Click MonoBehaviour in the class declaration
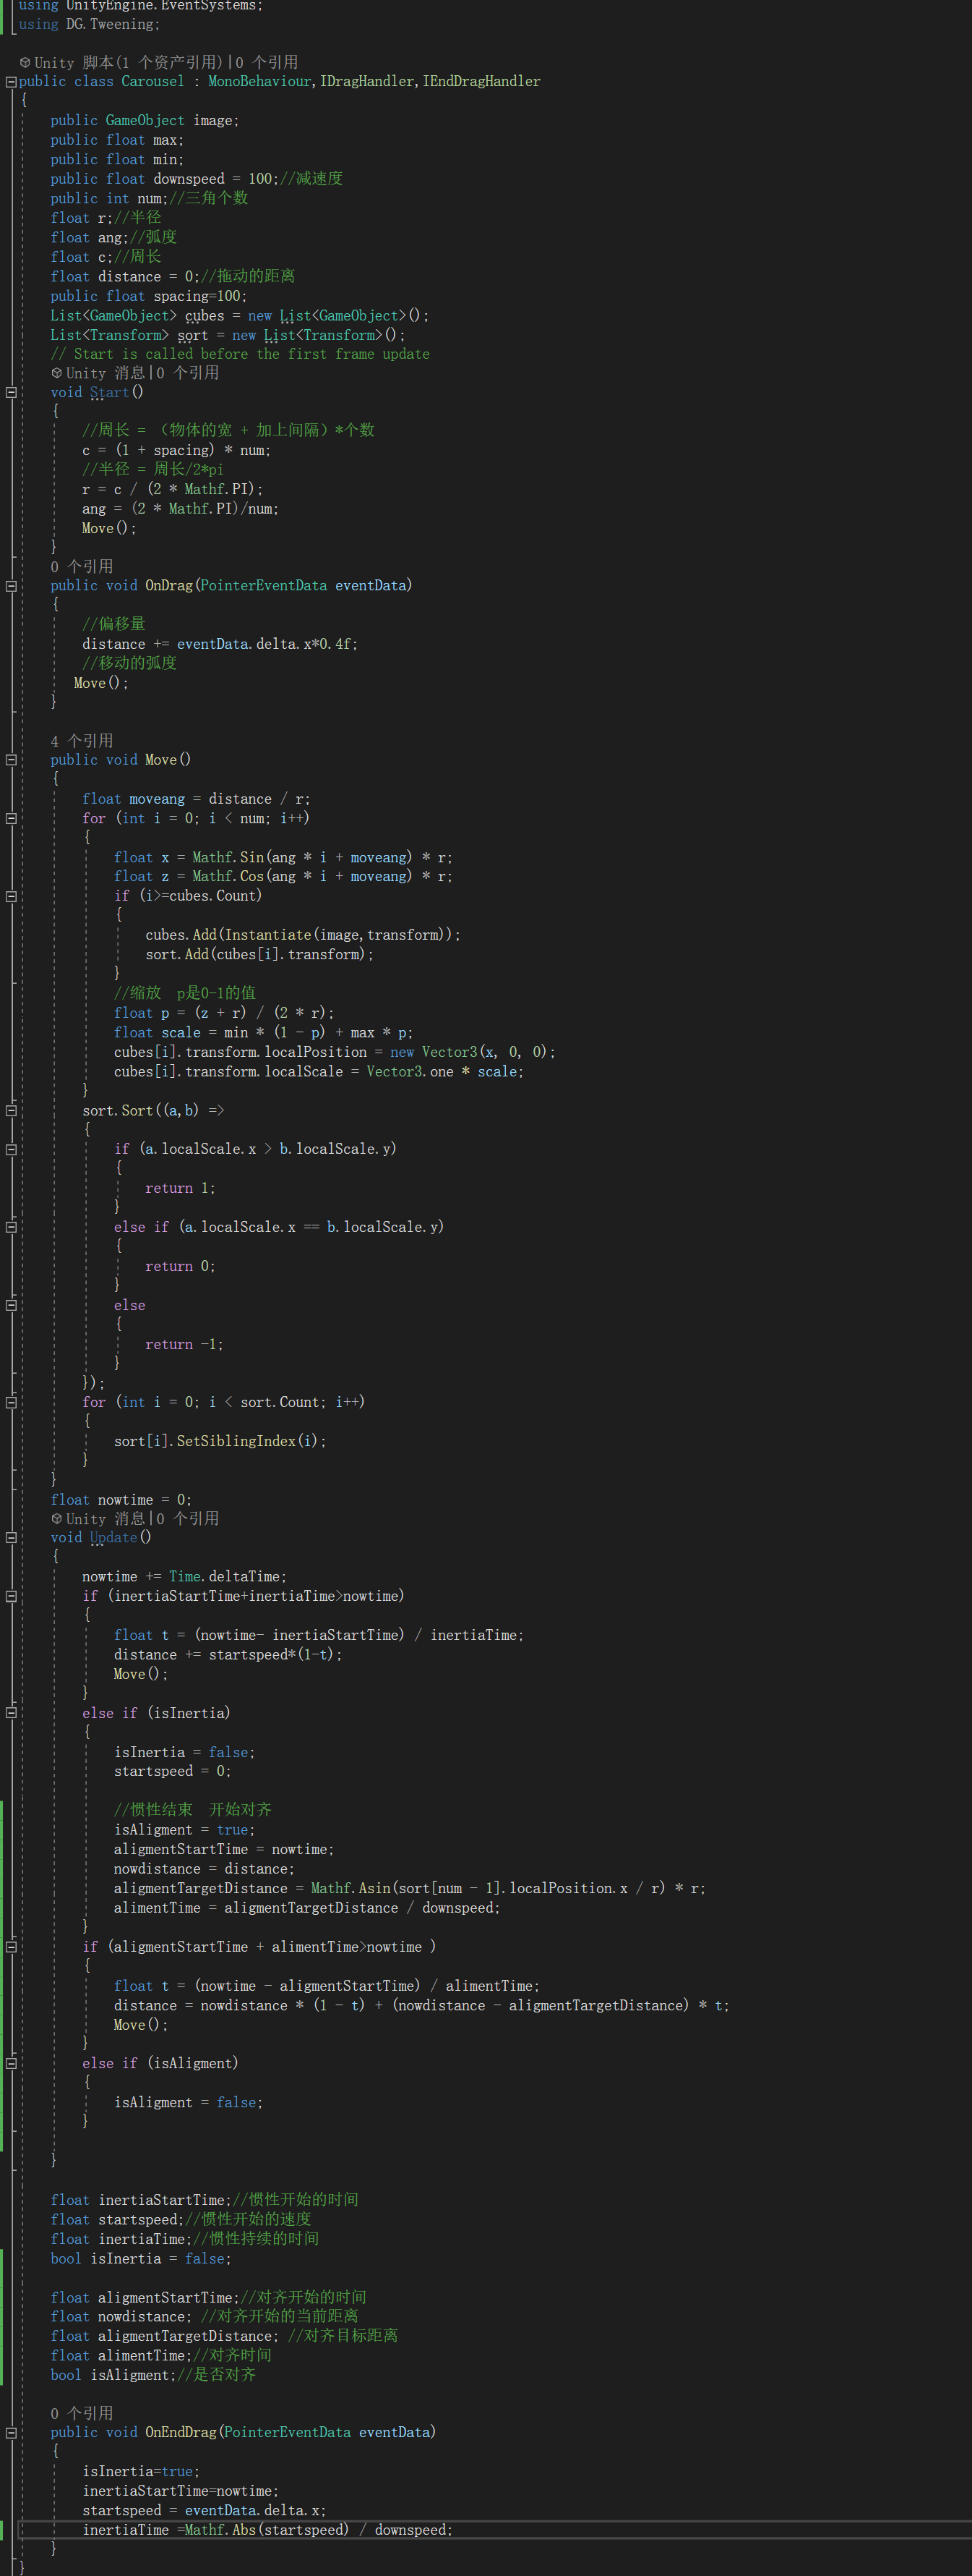Viewport: 972px width, 2576px height. [259, 82]
